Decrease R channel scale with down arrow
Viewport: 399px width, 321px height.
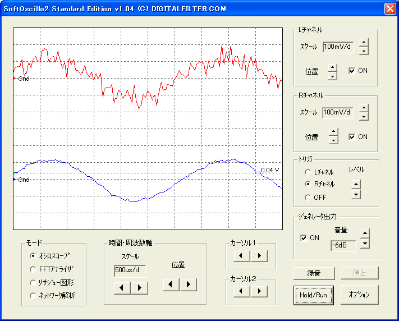click(x=364, y=116)
